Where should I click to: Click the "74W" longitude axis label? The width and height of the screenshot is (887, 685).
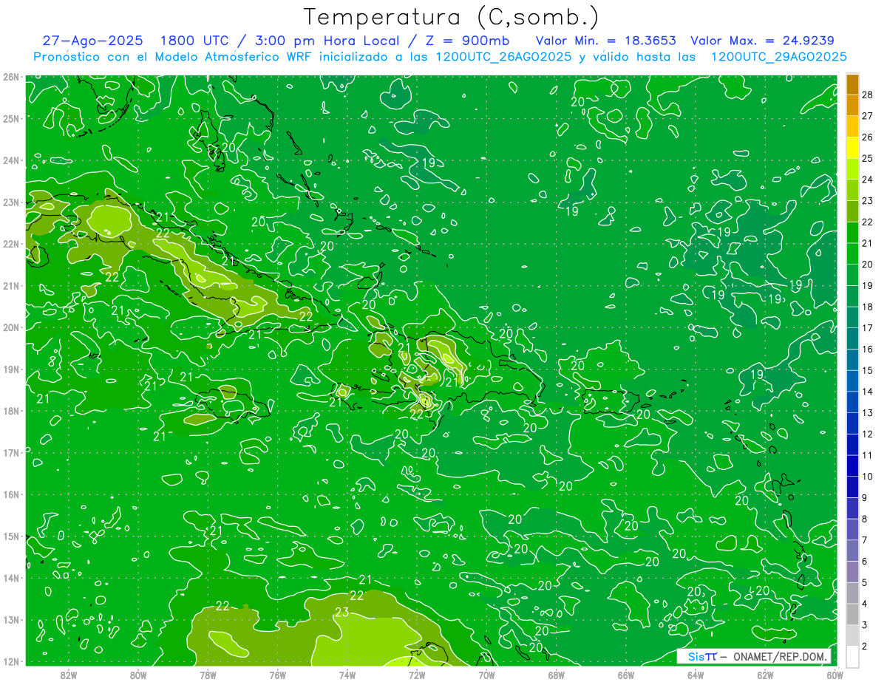pyautogui.click(x=347, y=675)
